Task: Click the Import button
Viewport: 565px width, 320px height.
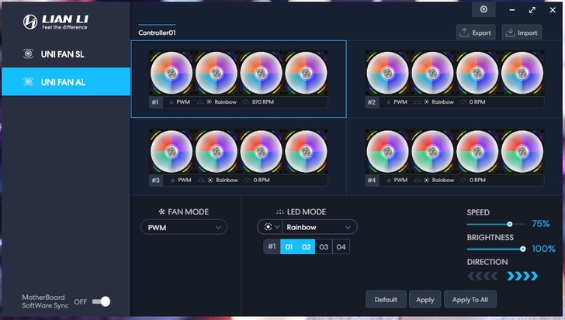Action: [522, 33]
